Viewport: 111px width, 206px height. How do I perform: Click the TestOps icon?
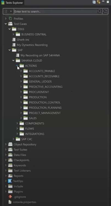coord(10,181)
